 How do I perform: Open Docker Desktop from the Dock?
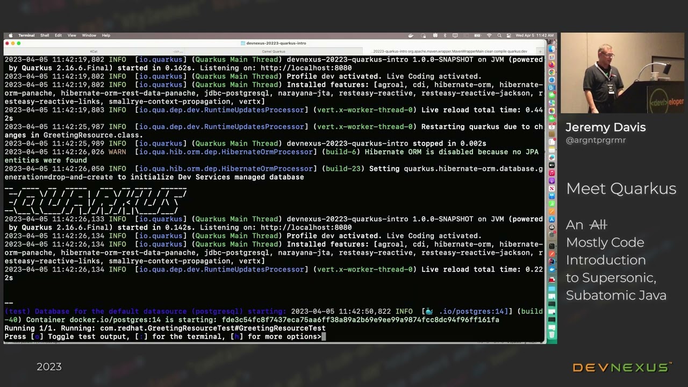coord(551,269)
